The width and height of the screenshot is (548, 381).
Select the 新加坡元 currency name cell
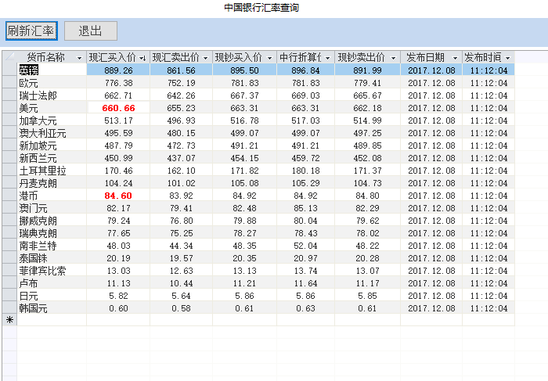(52, 146)
